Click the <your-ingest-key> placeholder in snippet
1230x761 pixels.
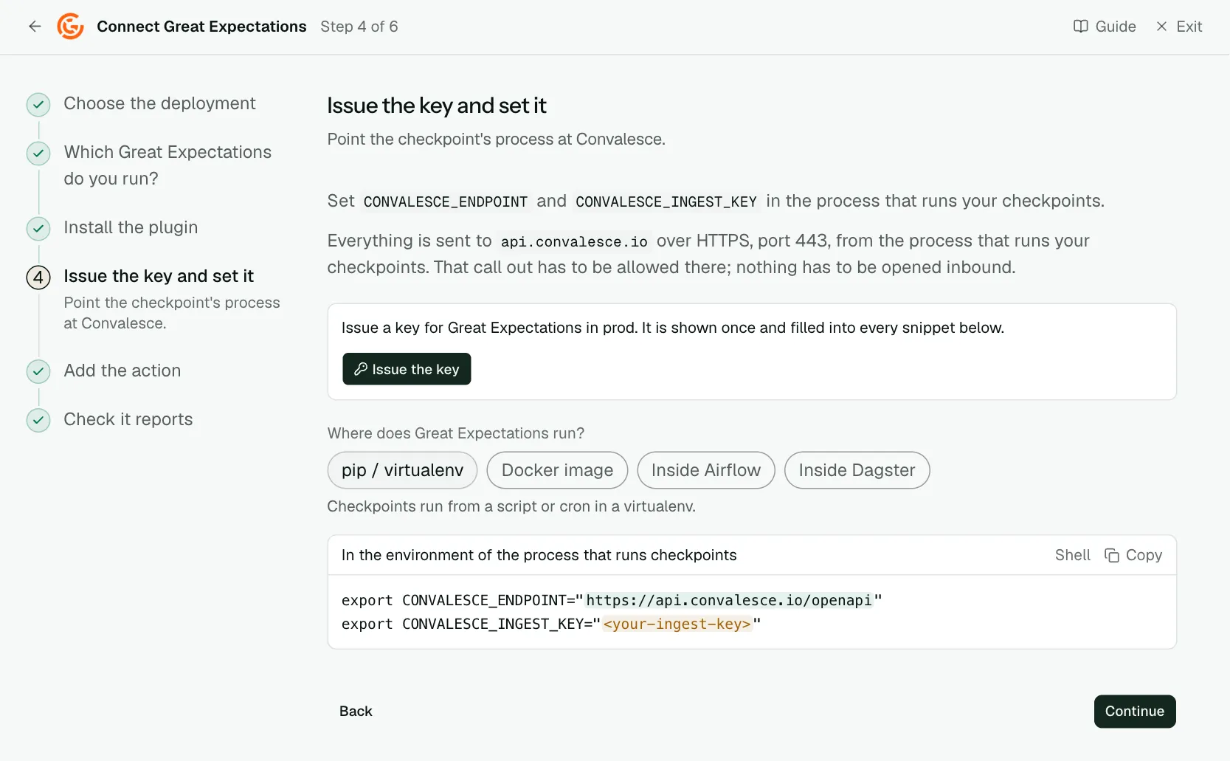(677, 624)
